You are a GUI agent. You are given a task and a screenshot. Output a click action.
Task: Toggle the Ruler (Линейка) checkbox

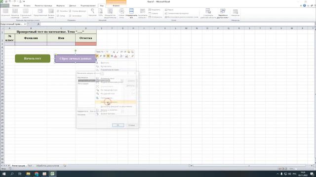(x=58, y=11)
